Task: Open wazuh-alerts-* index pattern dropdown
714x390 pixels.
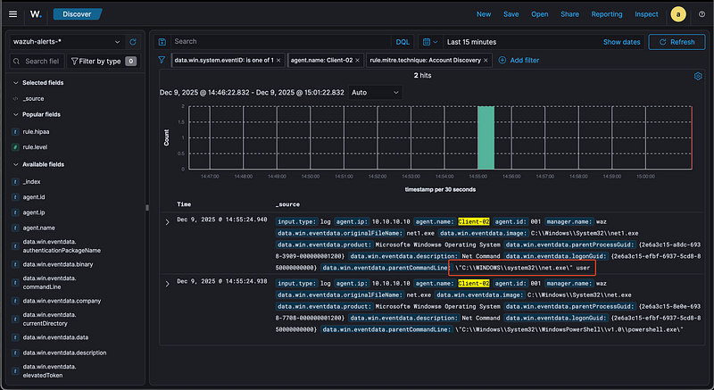Action: click(66, 42)
